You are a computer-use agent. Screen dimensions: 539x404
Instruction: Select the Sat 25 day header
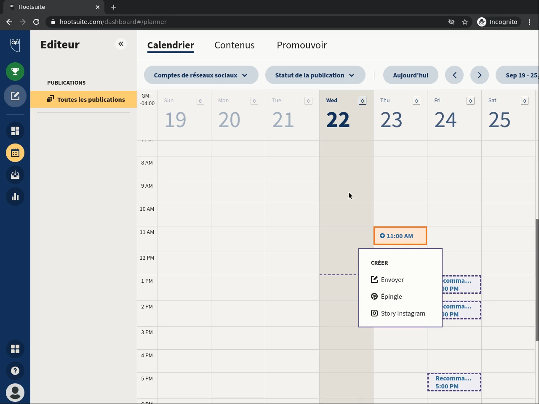[x=508, y=115]
